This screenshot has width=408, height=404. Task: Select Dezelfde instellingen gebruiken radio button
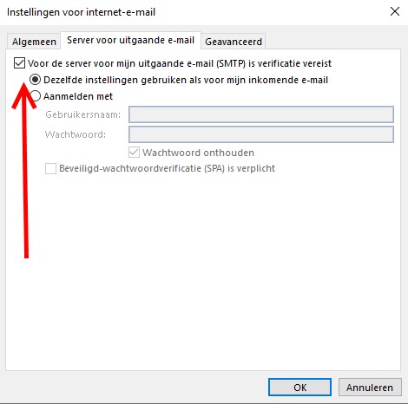click(35, 80)
